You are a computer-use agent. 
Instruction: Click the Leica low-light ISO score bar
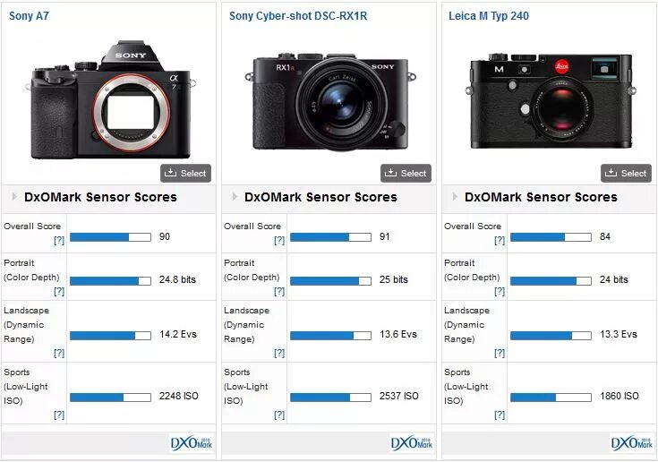coord(551,397)
